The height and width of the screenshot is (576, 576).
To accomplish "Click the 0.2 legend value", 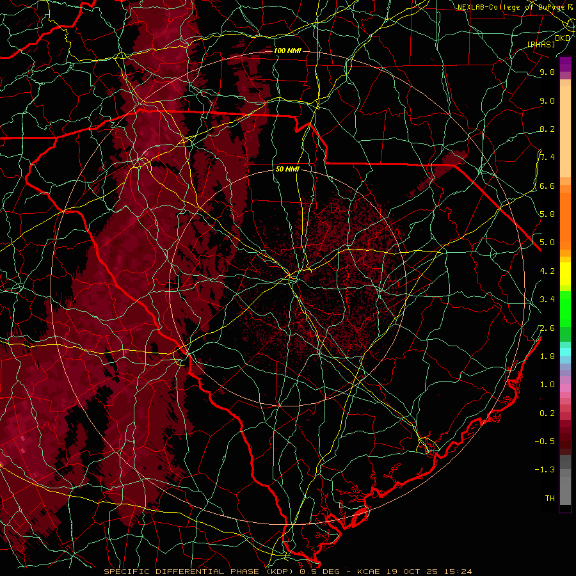I will click(547, 413).
